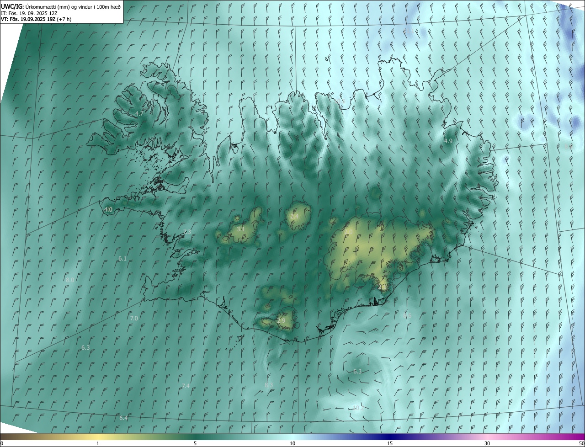Click the 1 tick on the color scale

98,443
